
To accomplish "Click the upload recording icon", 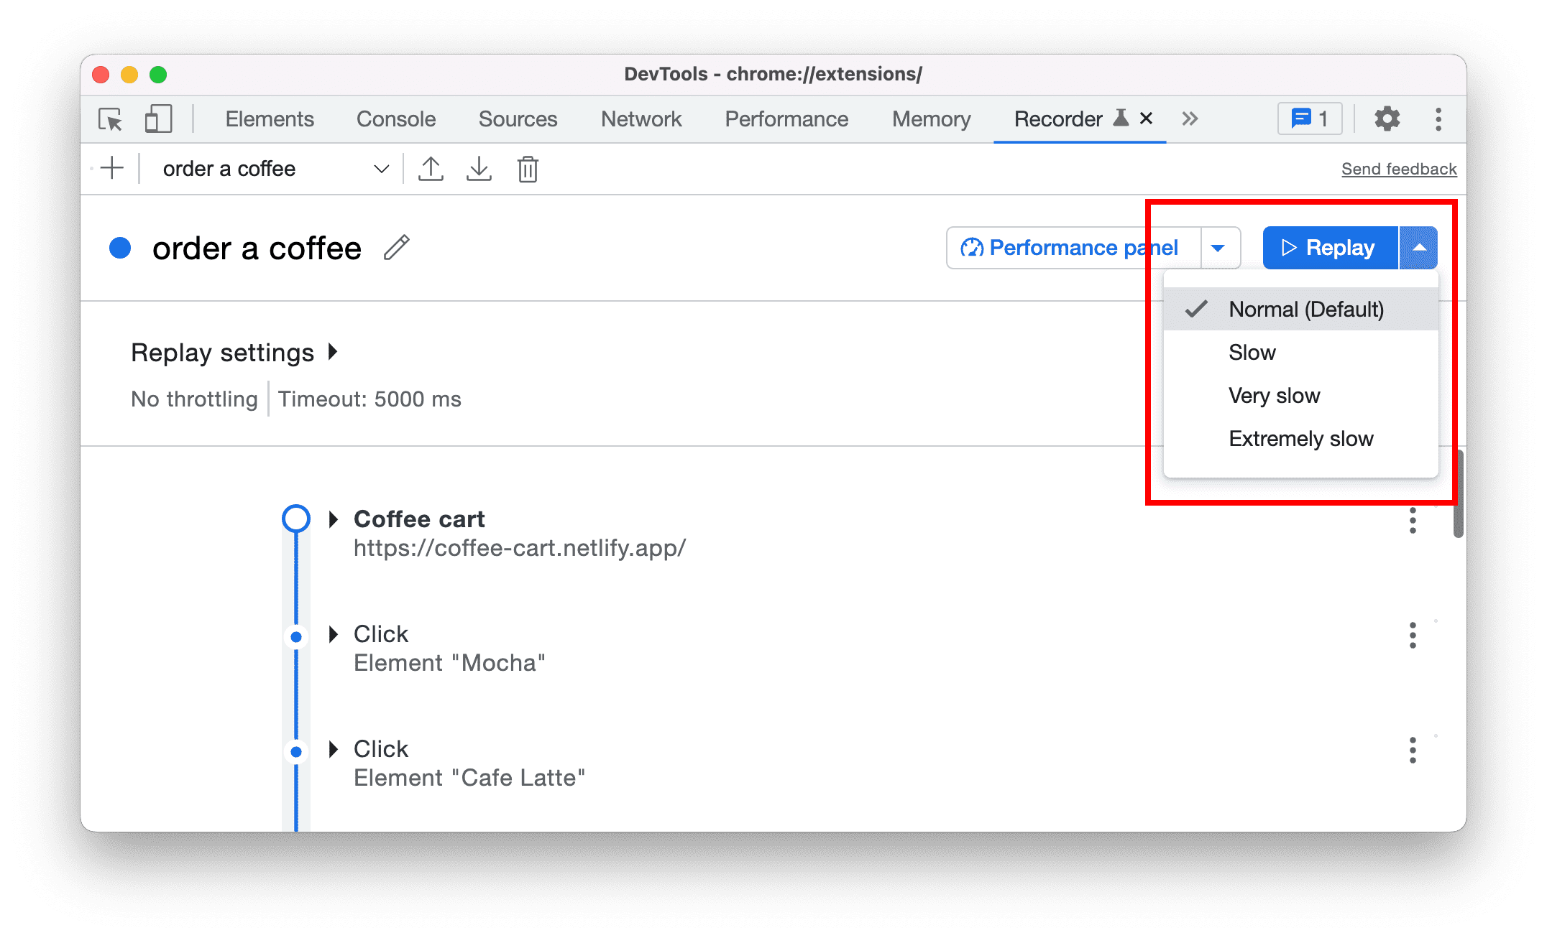I will click(430, 169).
